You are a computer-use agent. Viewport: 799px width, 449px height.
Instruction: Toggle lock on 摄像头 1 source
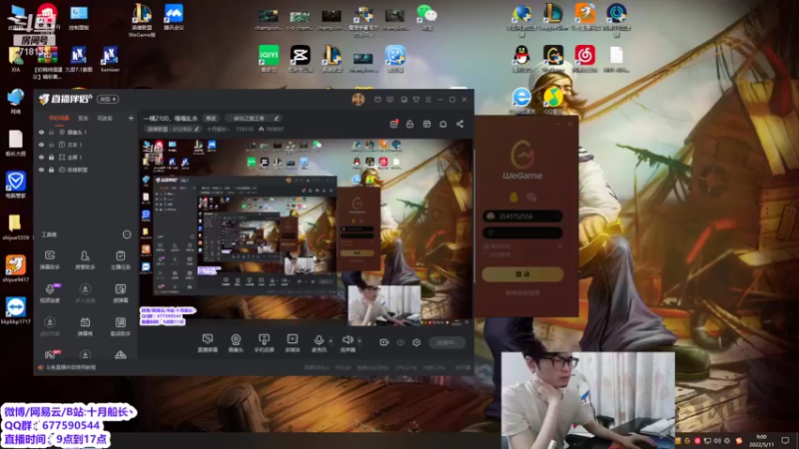coord(51,132)
